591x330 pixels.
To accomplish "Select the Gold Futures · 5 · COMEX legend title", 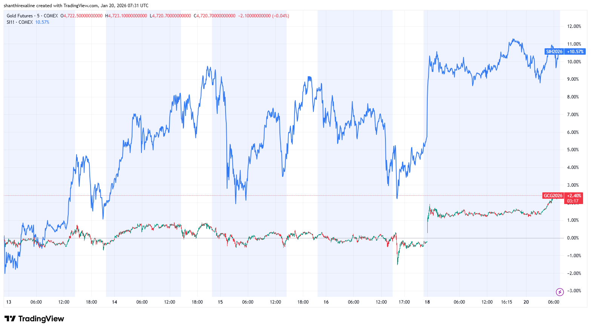I will (32, 16).
